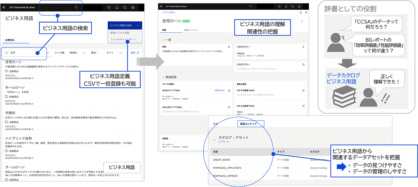This screenshot has width=418, height=187.
Task: Open the hamburger menu in the business terms list window
Action: (4, 7)
